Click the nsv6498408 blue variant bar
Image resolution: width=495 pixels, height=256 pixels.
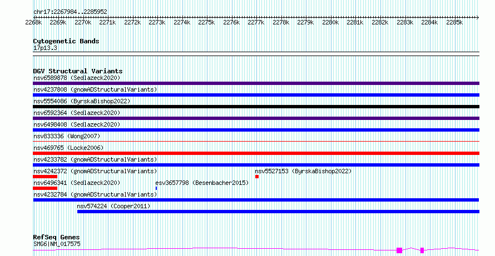(x=256, y=130)
